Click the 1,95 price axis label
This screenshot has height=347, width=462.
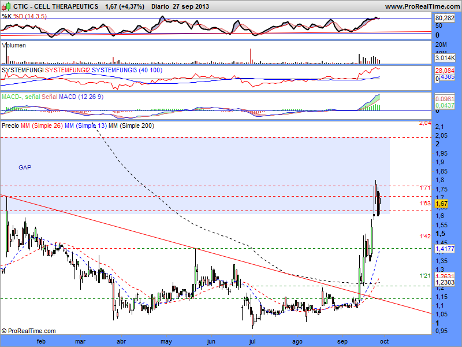(x=442, y=153)
